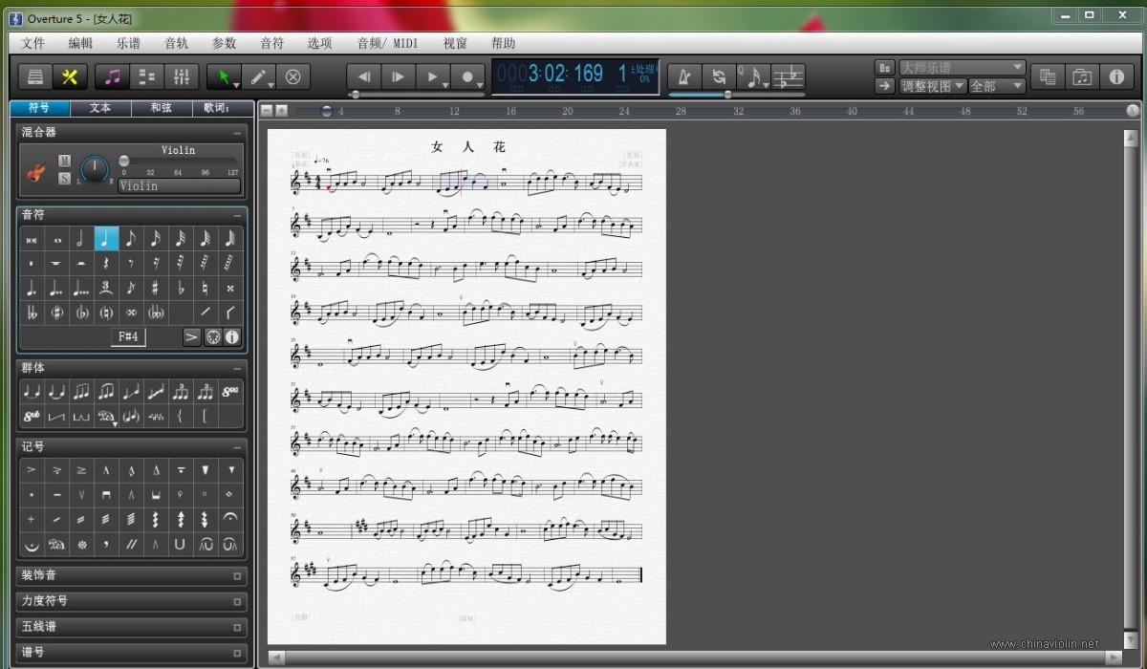Screen dimensions: 1147x669
Task: Select the staccato dot in 记号 palette
Action: pos(32,494)
